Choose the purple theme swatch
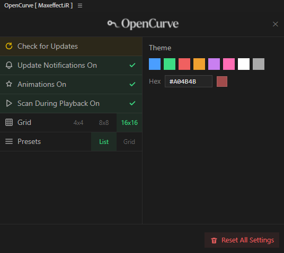 214,64
